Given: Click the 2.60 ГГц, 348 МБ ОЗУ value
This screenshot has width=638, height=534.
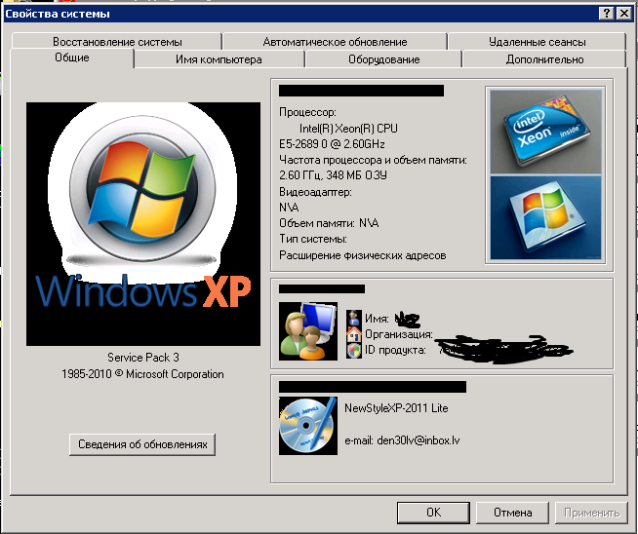Looking at the screenshot, I should click(333, 175).
